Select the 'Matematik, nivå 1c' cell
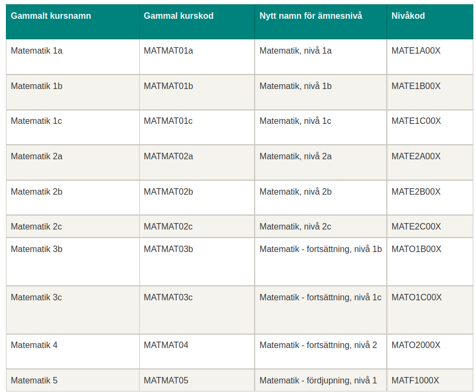Image resolution: width=476 pixels, height=392 pixels. pyautogui.click(x=295, y=121)
